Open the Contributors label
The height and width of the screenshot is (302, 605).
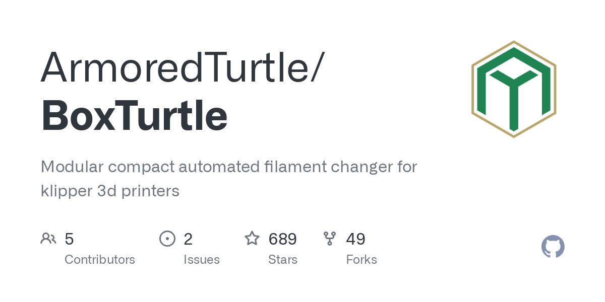(x=100, y=260)
